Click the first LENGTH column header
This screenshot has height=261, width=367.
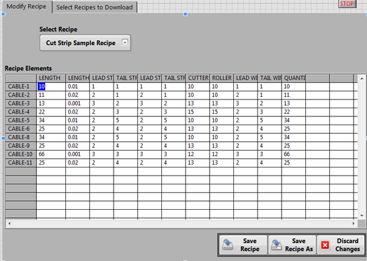tap(51, 78)
